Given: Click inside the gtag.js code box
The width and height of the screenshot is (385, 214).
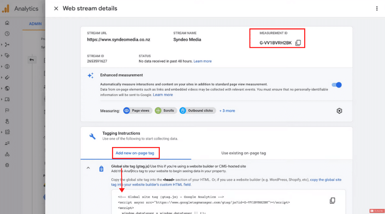Looking at the screenshot, I should pyautogui.click(x=228, y=202).
